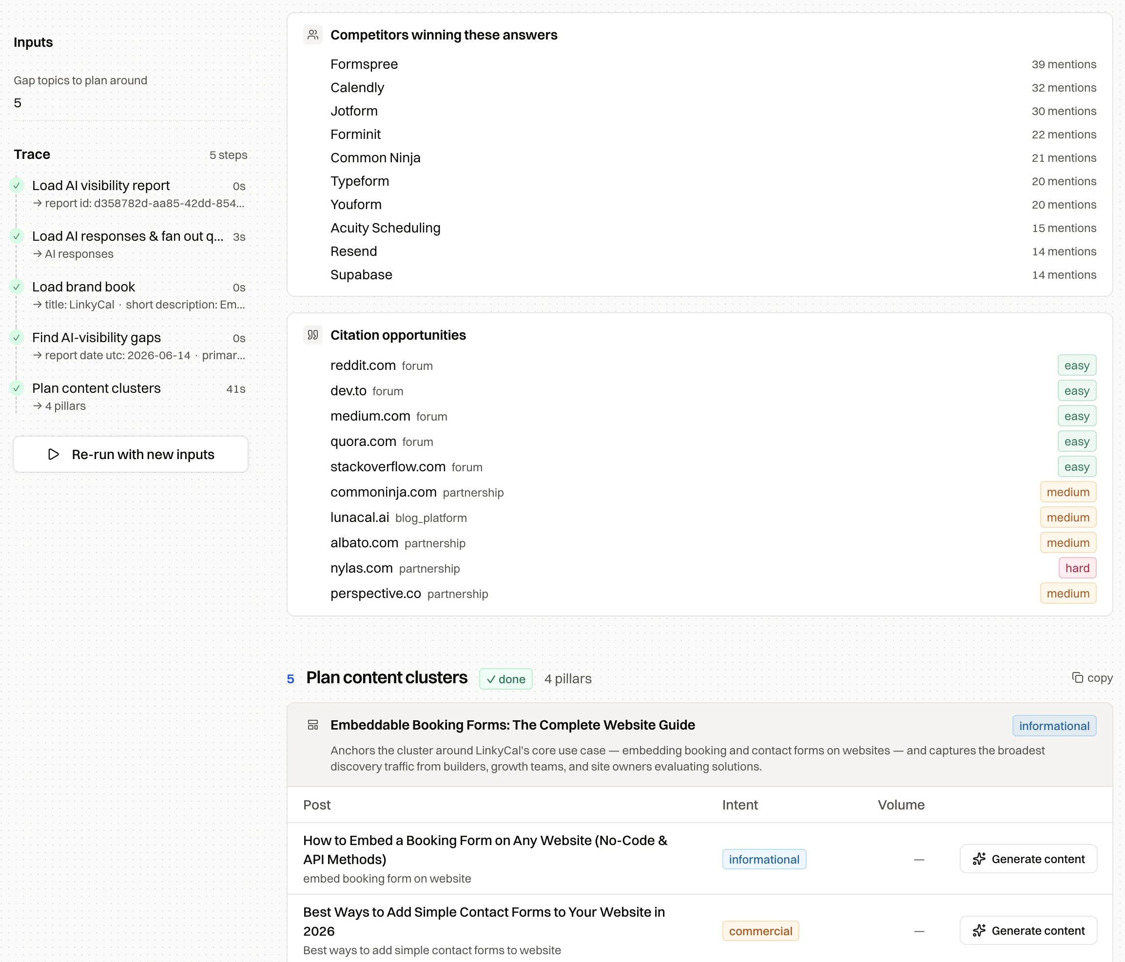1125x962 pixels.
Task: Select the Jotform competitor row
Action: (713, 111)
